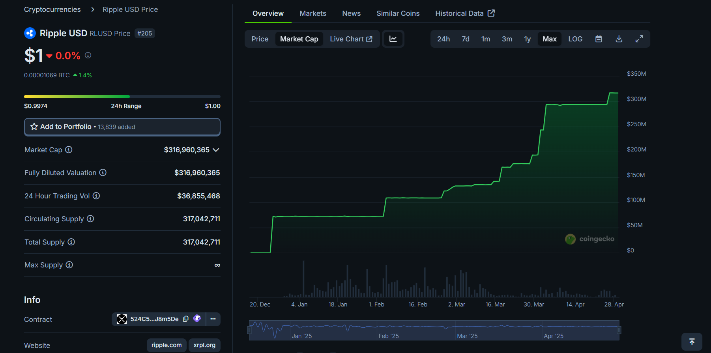Set chart range to 24h
Image resolution: width=711 pixels, height=353 pixels.
point(443,39)
